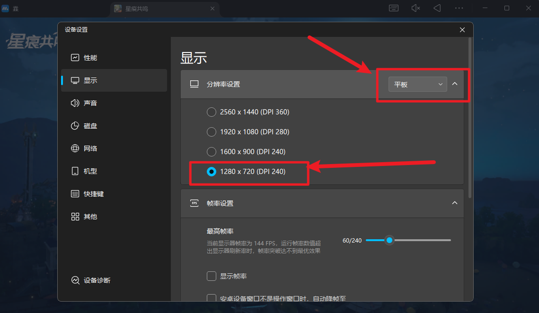This screenshot has width=539, height=313.
Task: Open the three-dot more options menu
Action: click(x=459, y=8)
